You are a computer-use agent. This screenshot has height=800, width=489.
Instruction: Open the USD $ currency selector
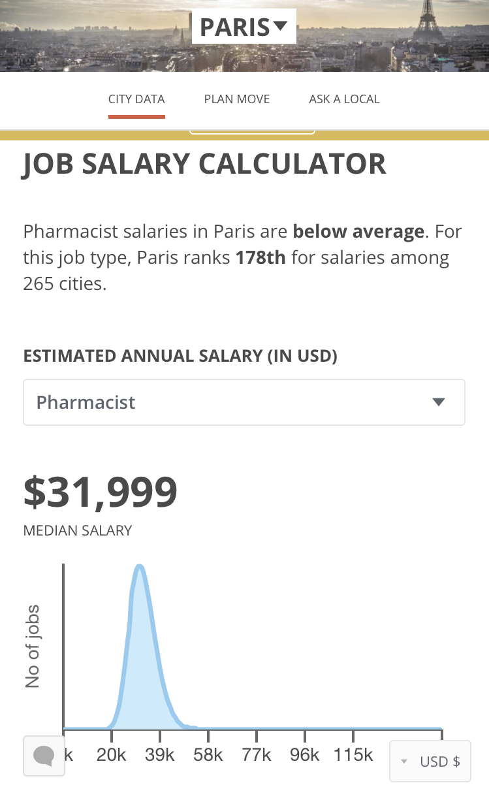[430, 761]
